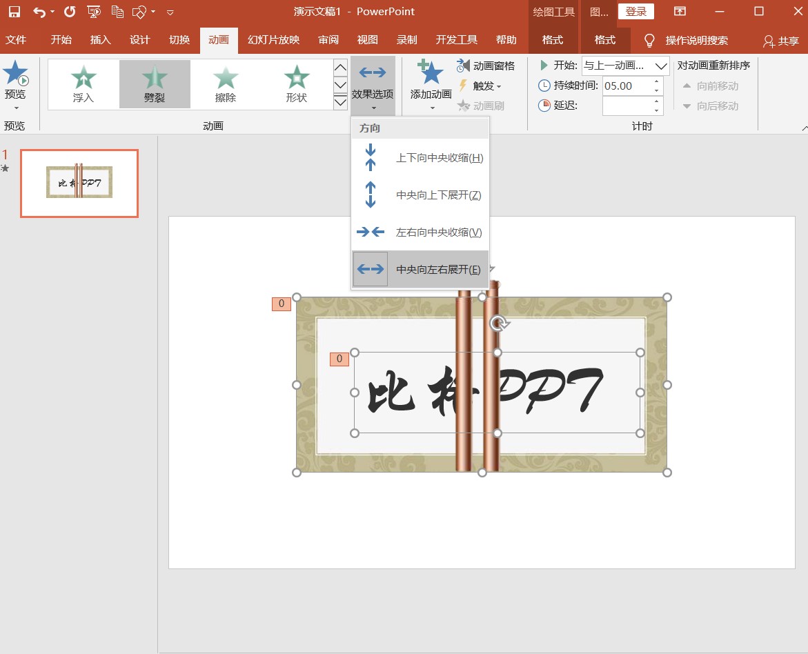
Task: Click the 操作说明搜索 search box
Action: tap(696, 40)
